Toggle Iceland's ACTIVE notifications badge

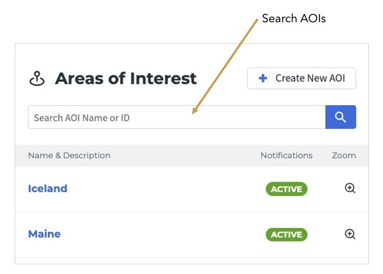point(286,189)
